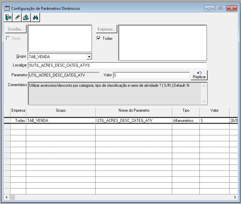Click Comentários scroll up arrow
The width and height of the screenshot is (241, 204).
pyautogui.click(x=204, y=86)
